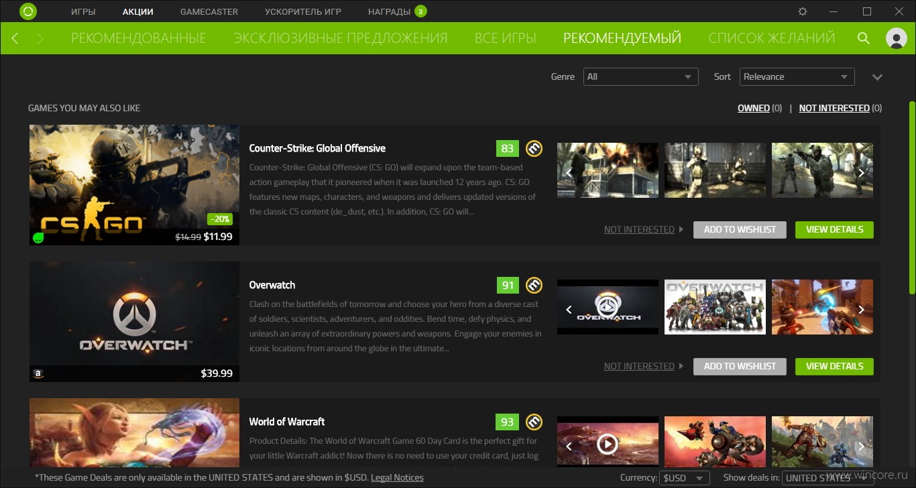This screenshot has height=488, width=916.
Task: Open the Genre dropdown
Action: pos(641,76)
